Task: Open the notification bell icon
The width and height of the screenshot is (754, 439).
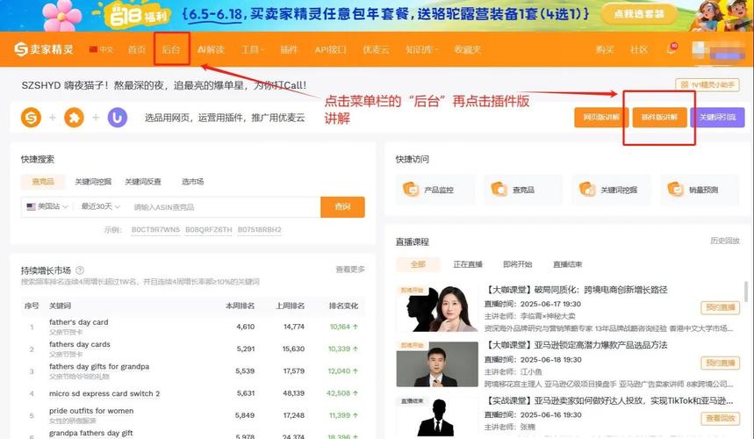Action: pos(671,49)
